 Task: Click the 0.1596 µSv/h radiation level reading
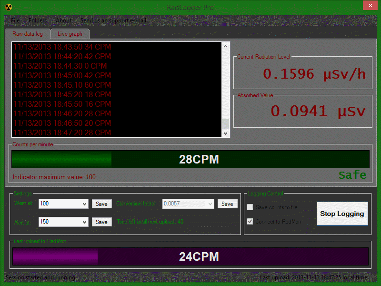click(314, 74)
